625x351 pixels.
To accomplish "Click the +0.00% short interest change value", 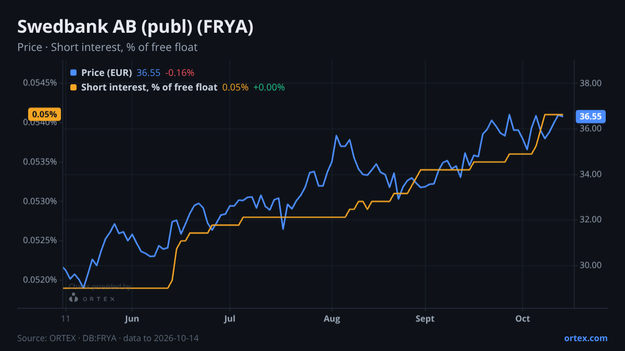I will (269, 87).
